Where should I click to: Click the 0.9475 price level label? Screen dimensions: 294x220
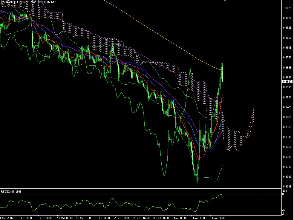287,107
